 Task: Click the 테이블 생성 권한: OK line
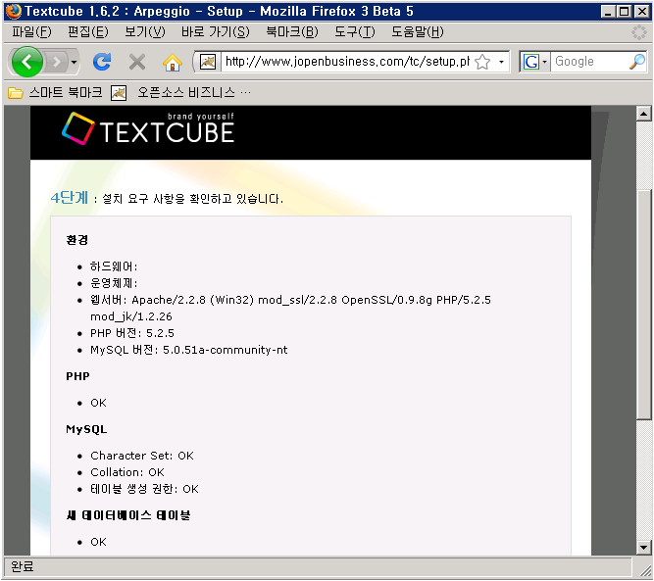pyautogui.click(x=144, y=489)
